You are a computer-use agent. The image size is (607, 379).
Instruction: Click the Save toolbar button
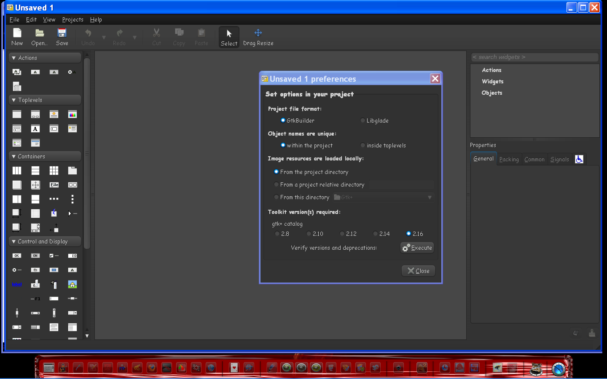tap(62, 37)
